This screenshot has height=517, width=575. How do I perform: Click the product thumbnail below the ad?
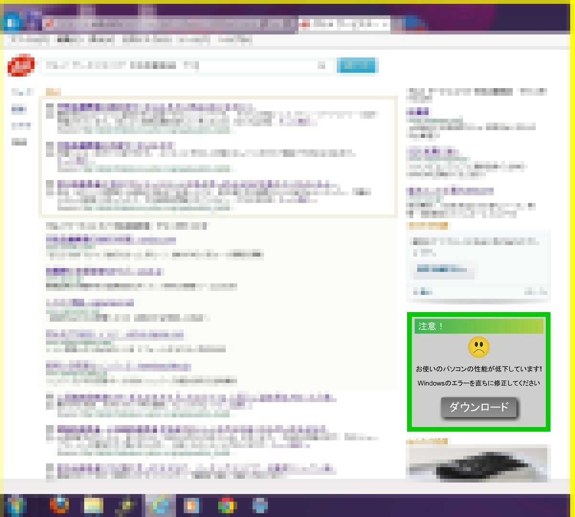click(476, 463)
